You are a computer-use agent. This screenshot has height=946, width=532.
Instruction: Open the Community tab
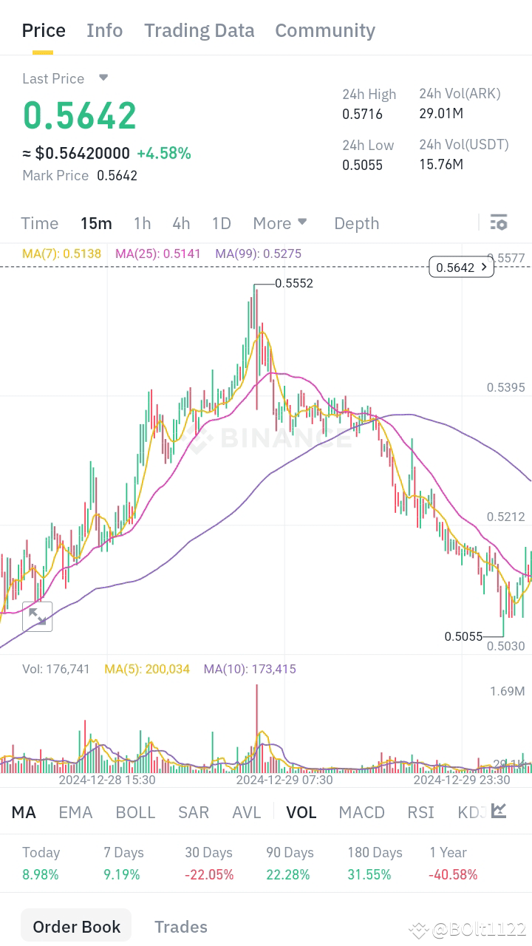pos(325,30)
